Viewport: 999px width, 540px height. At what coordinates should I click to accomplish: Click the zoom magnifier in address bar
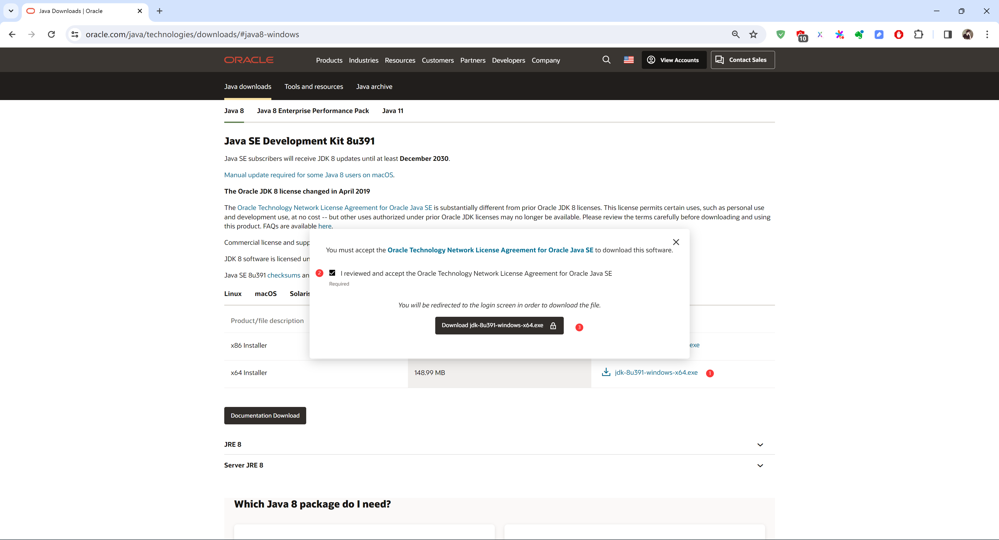pos(735,35)
